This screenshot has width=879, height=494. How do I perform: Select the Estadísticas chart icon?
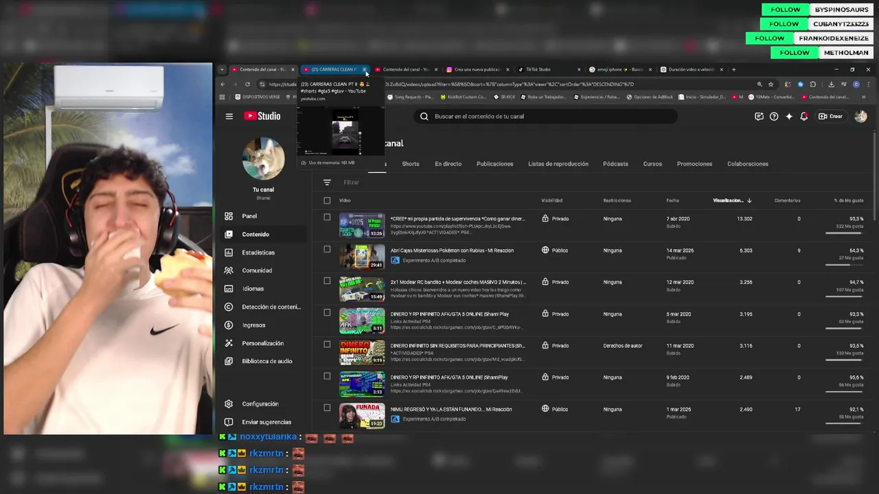(229, 252)
